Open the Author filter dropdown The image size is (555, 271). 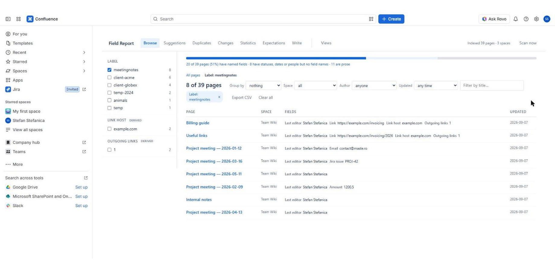[x=374, y=86]
